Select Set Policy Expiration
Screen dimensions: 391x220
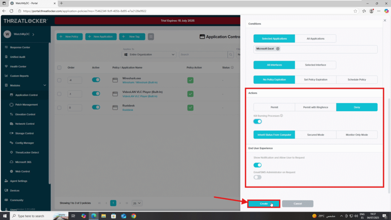pos(315,79)
